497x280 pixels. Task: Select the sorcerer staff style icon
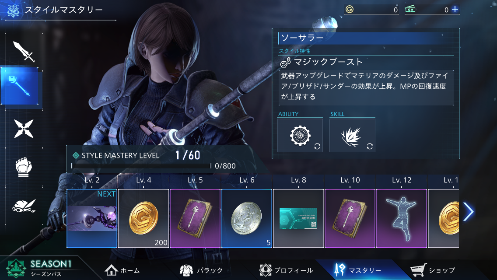[20, 86]
